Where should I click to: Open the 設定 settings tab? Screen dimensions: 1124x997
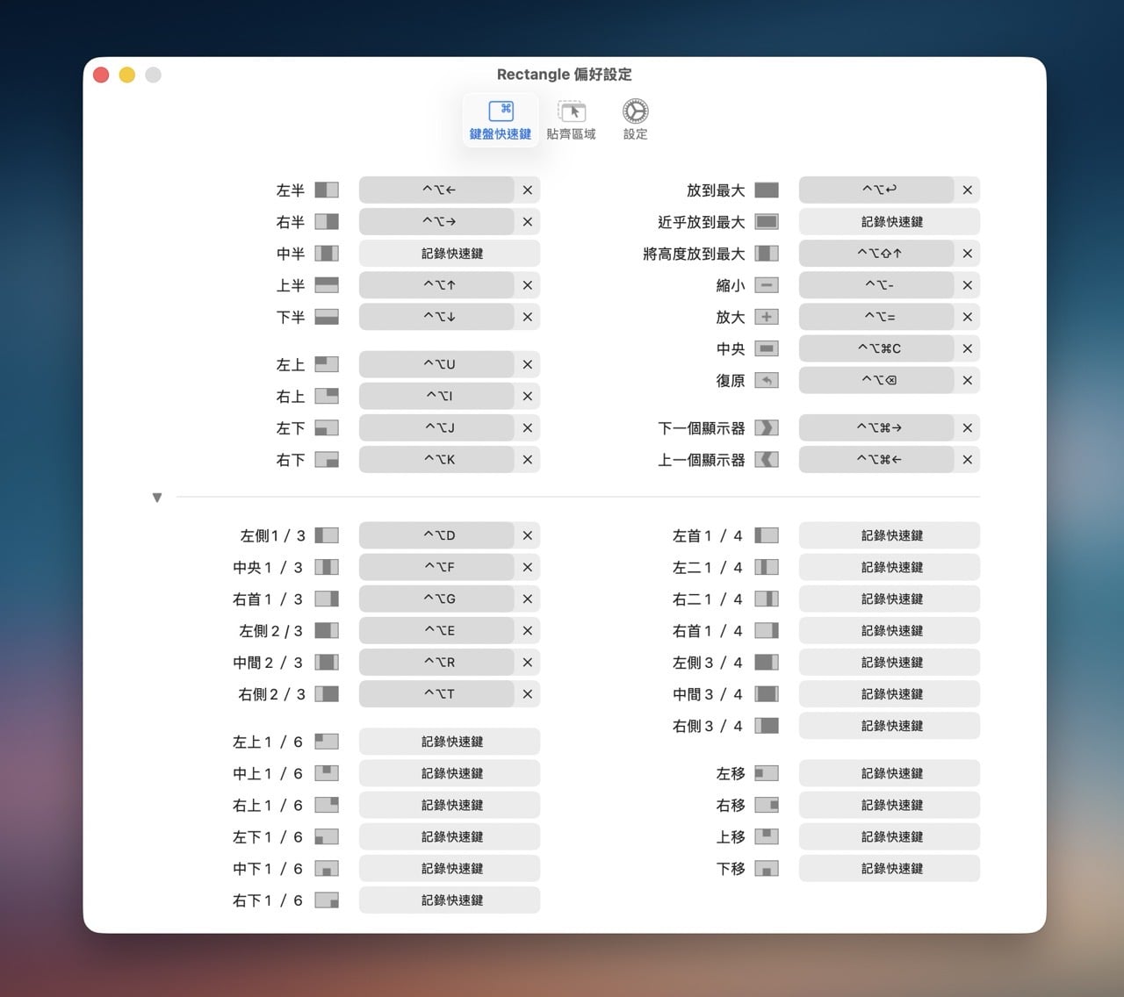pos(635,120)
